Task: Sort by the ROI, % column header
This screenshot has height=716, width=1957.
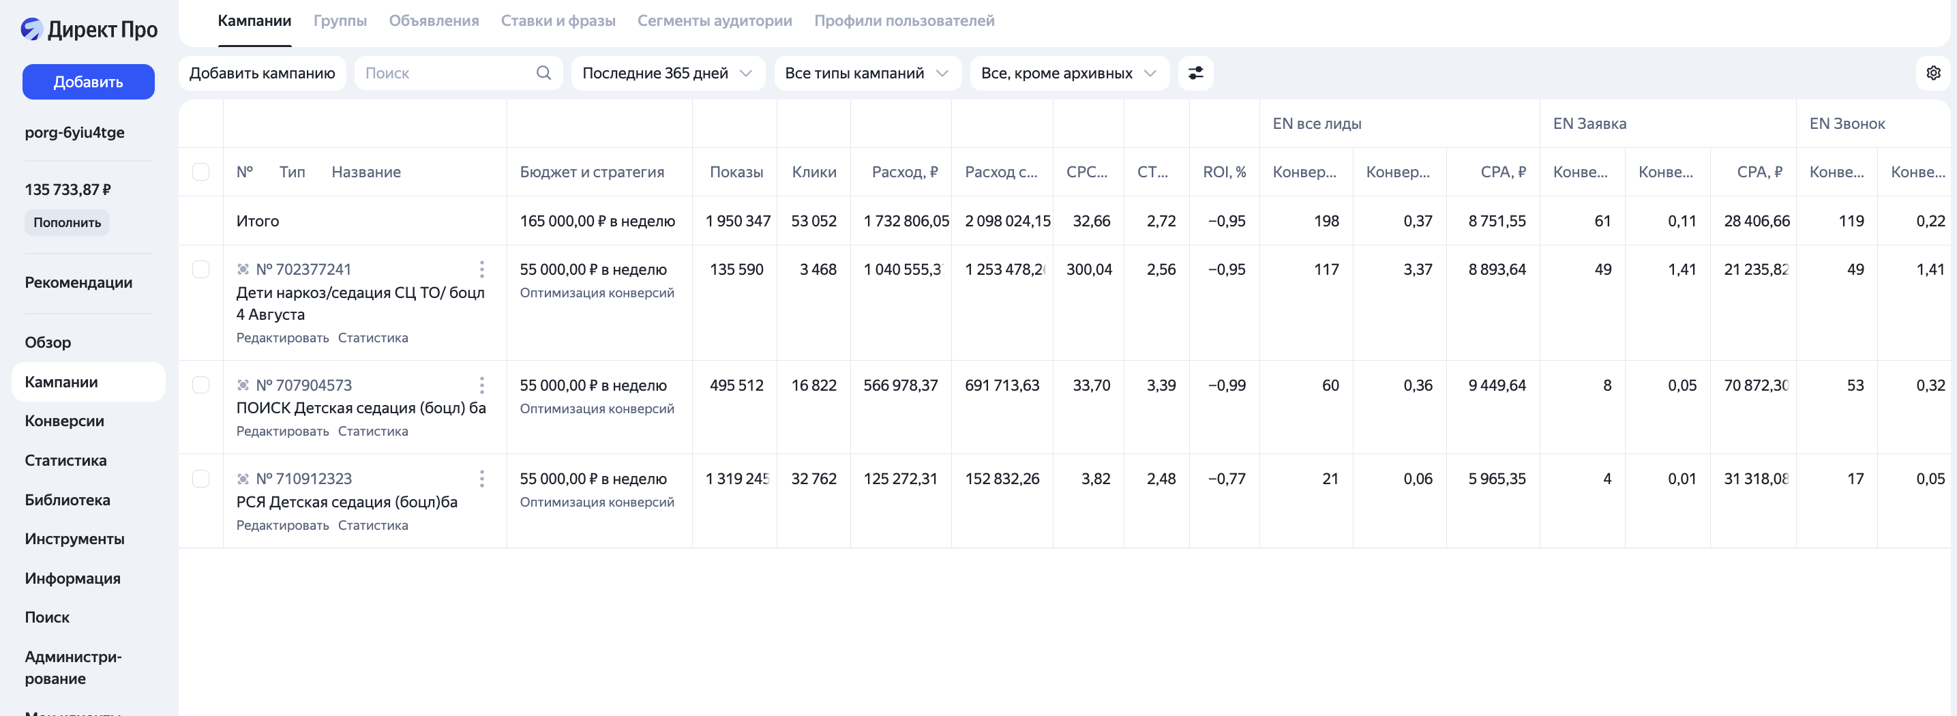Action: (1224, 172)
